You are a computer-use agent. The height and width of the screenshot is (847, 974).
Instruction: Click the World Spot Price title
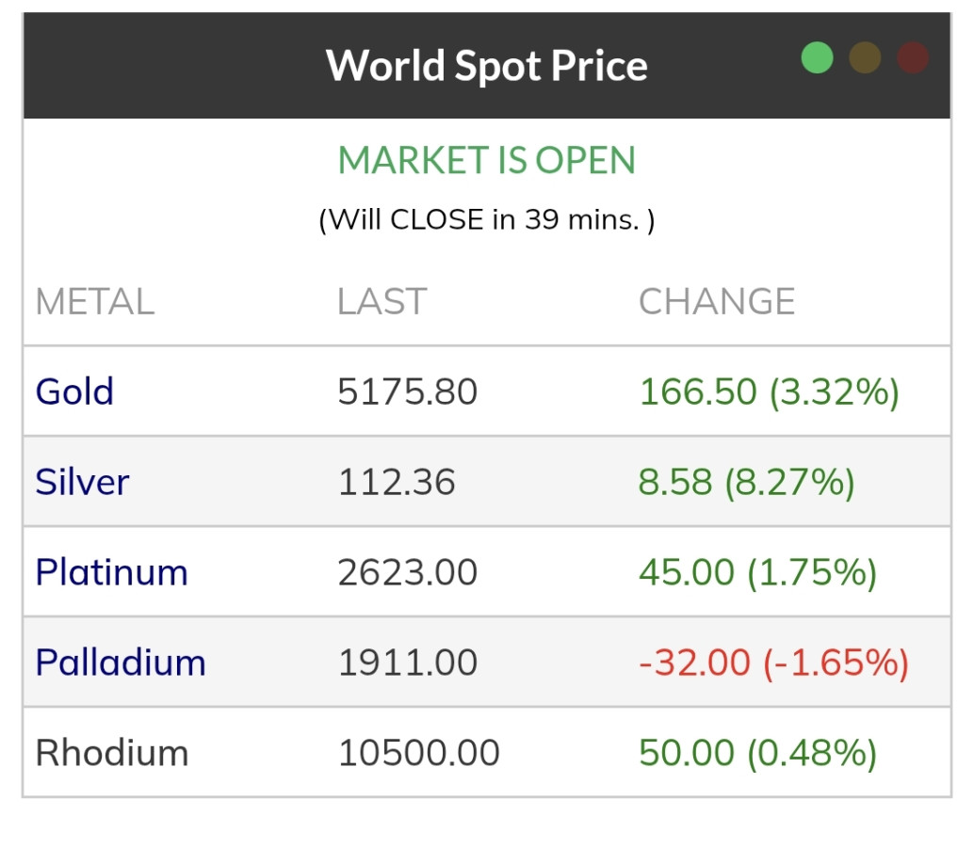[486, 66]
